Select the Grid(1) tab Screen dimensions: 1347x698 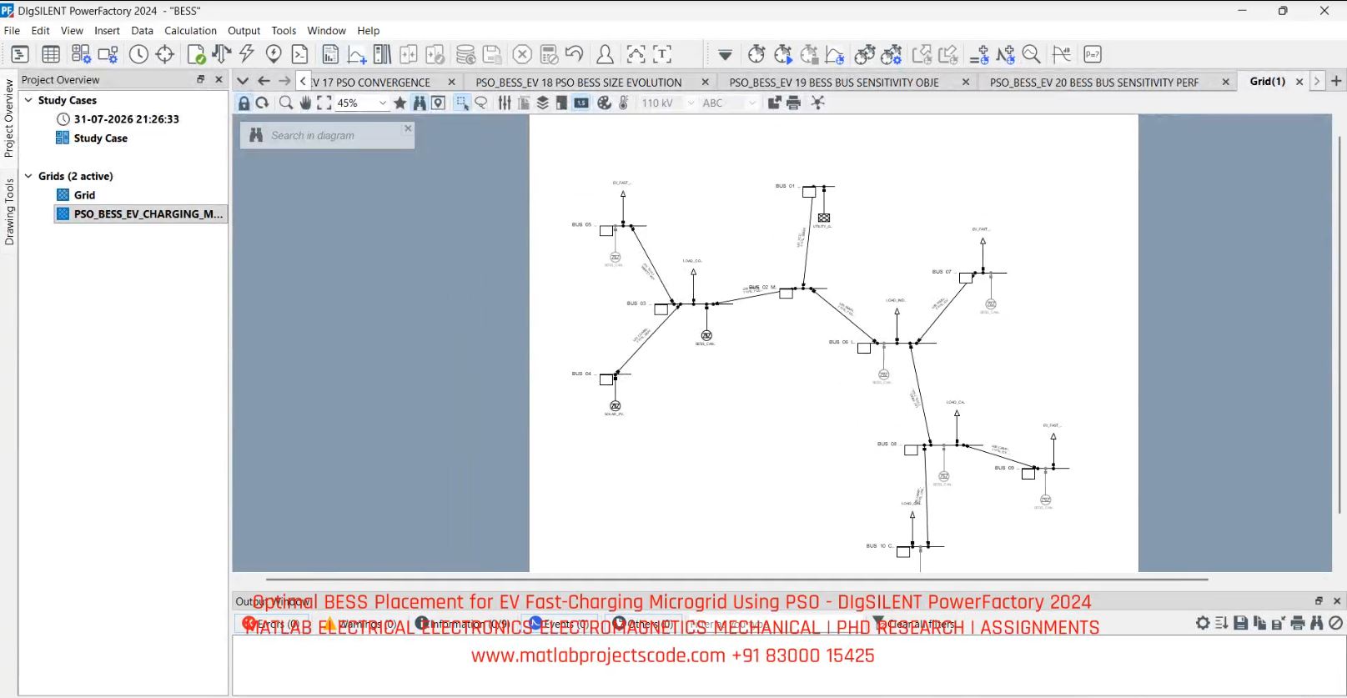point(1268,81)
